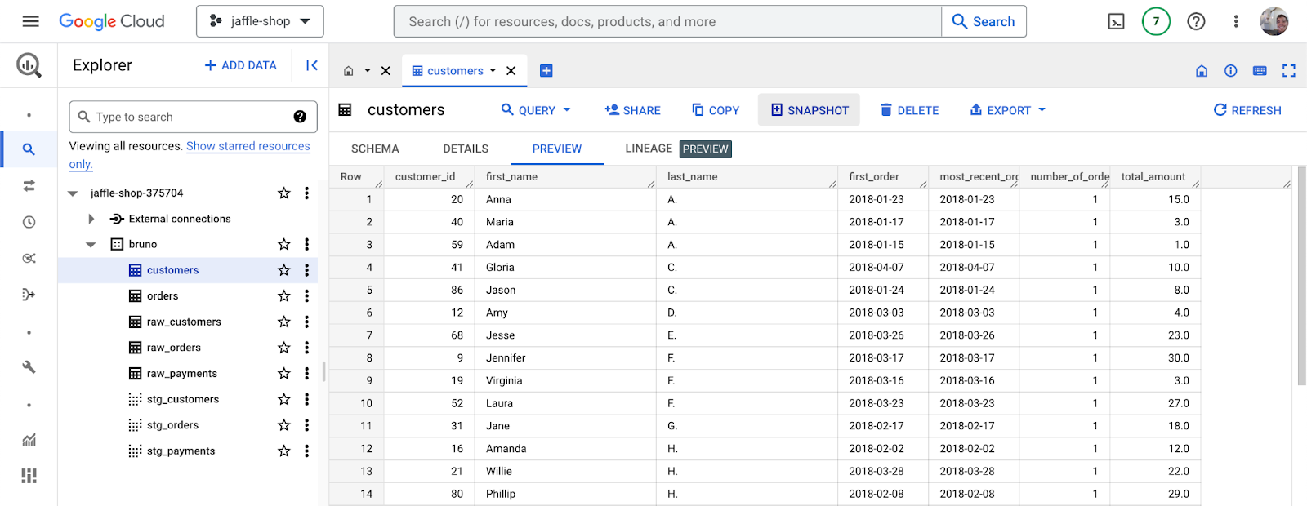The width and height of the screenshot is (1307, 506).
Task: Collapse the Explorer panel
Action: (311, 65)
